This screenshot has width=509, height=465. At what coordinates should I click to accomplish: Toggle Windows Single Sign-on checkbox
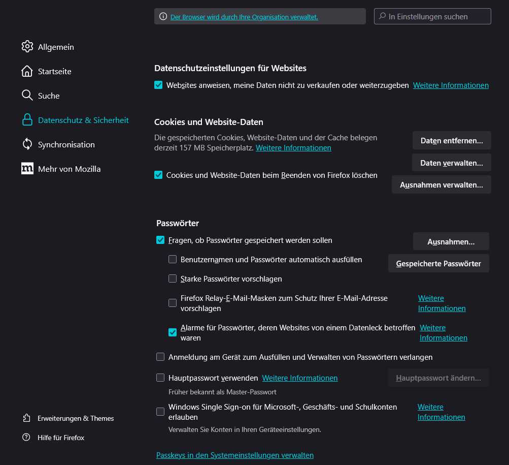(160, 412)
